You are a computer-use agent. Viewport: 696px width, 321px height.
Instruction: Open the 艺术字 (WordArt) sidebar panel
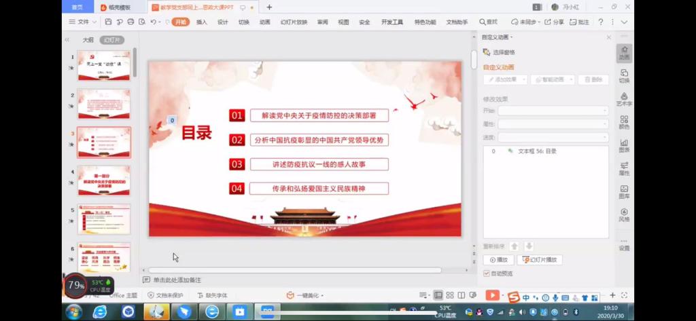point(624,99)
